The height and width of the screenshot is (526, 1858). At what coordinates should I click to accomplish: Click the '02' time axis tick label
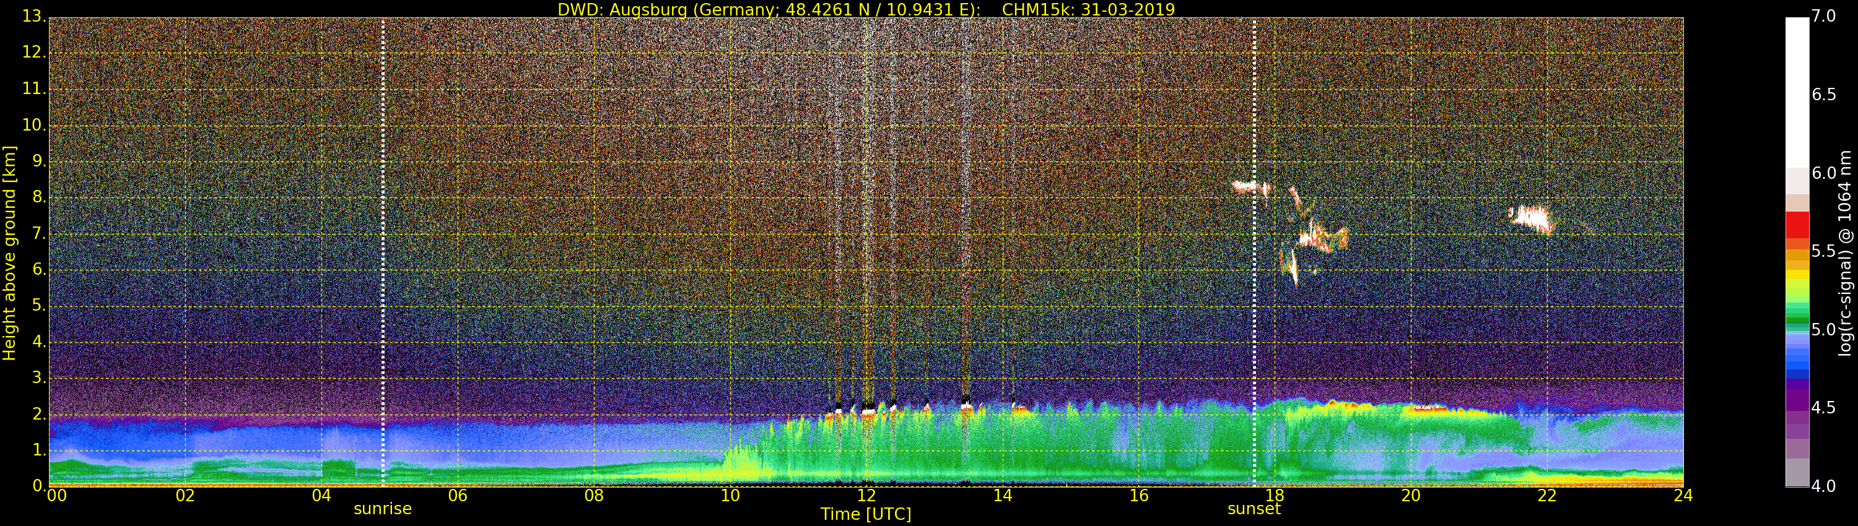(185, 495)
